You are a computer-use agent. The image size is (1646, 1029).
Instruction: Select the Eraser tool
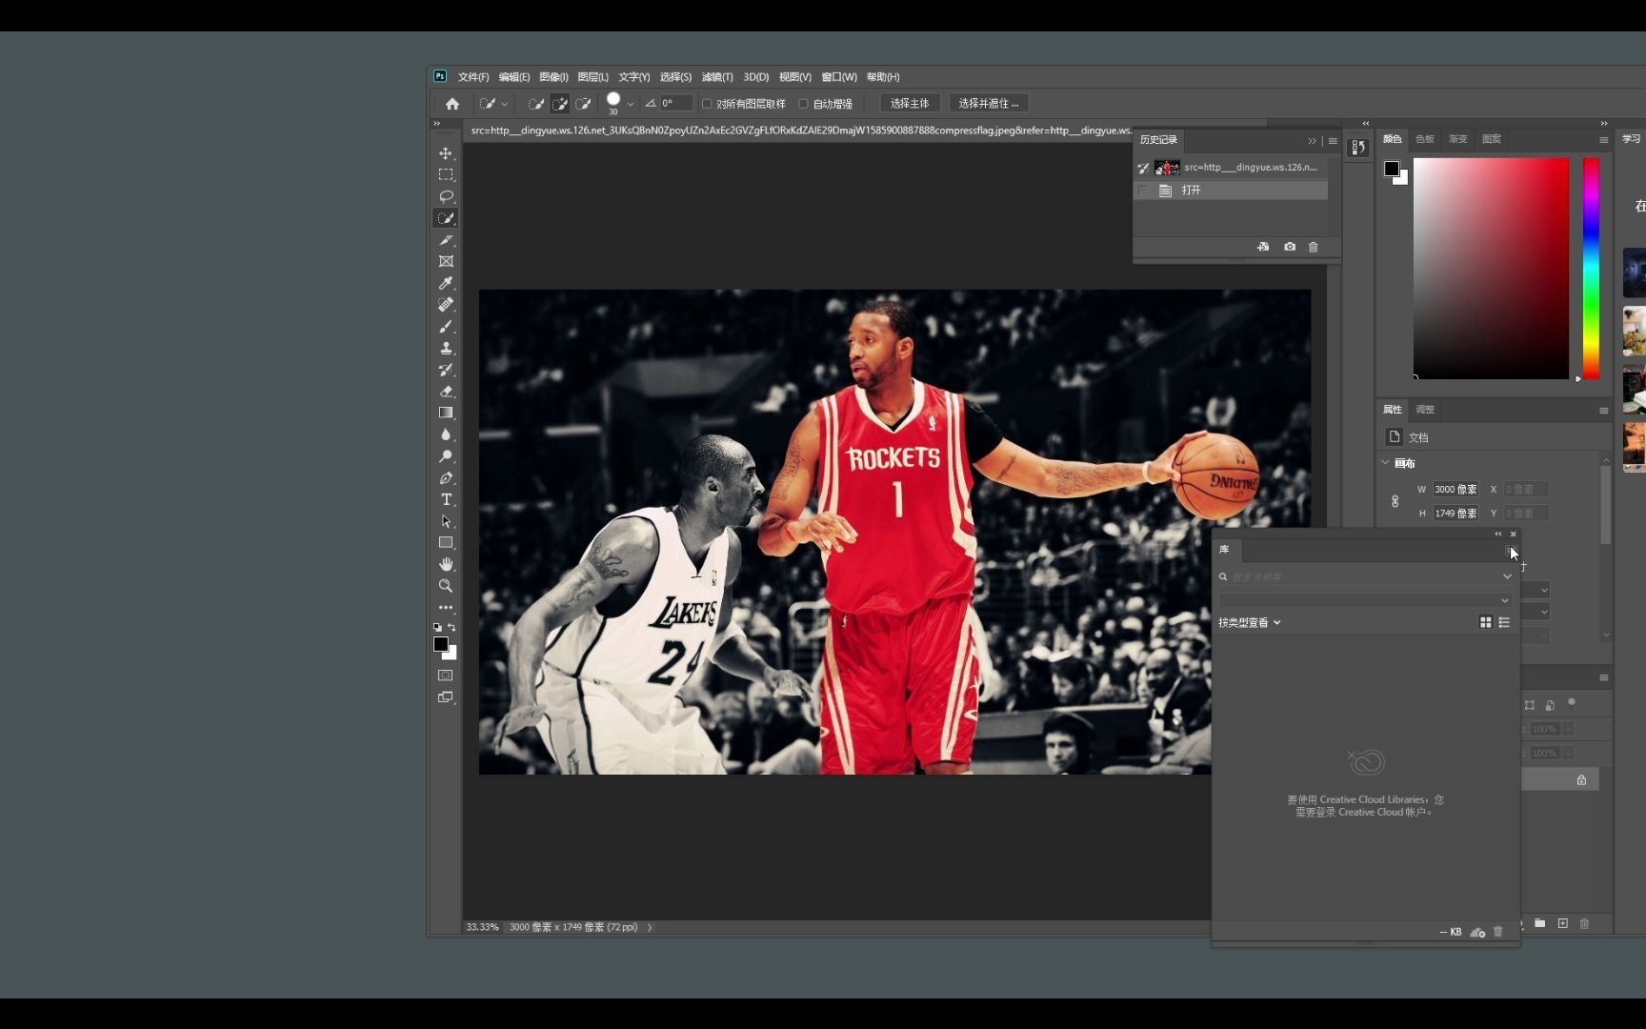coord(446,392)
